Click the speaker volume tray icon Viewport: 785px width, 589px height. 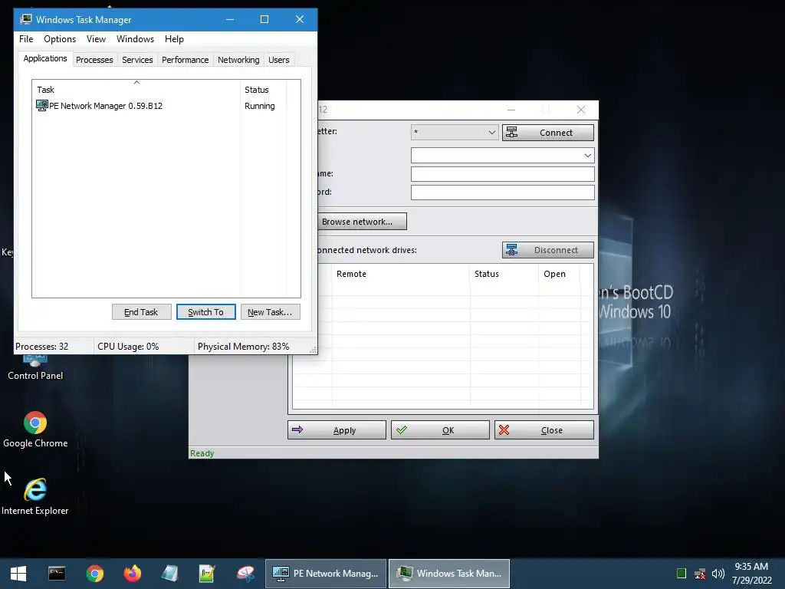718,574
